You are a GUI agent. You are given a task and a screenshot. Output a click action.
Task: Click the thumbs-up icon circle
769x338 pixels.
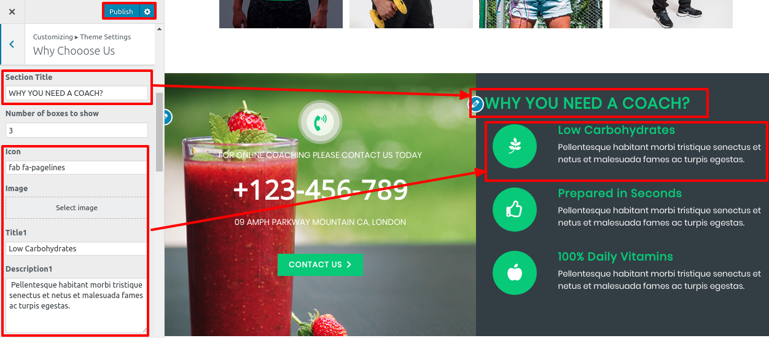pyautogui.click(x=515, y=210)
